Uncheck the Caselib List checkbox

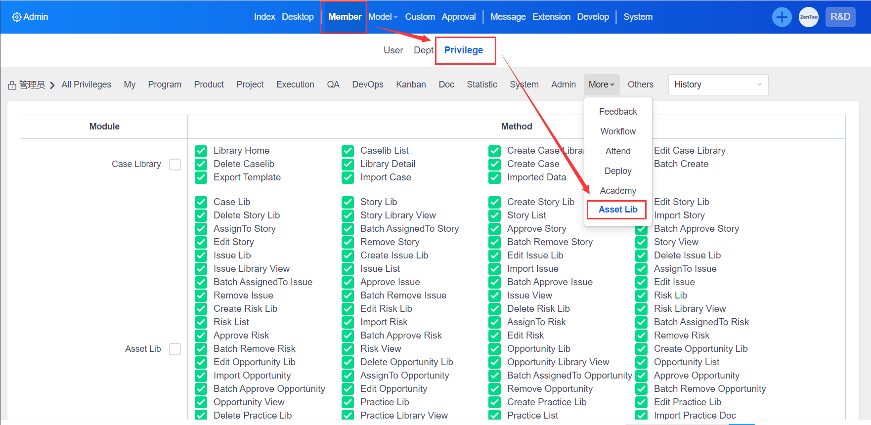tap(348, 151)
